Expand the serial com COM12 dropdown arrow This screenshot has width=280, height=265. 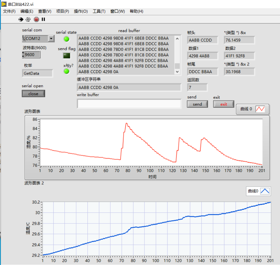pyautogui.click(x=51, y=38)
